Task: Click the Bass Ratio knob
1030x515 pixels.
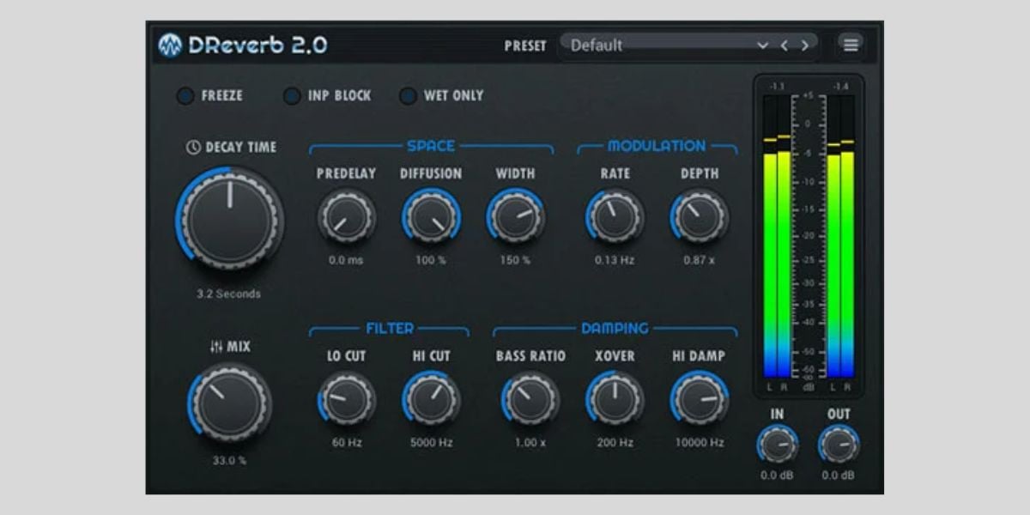Action: tap(530, 400)
